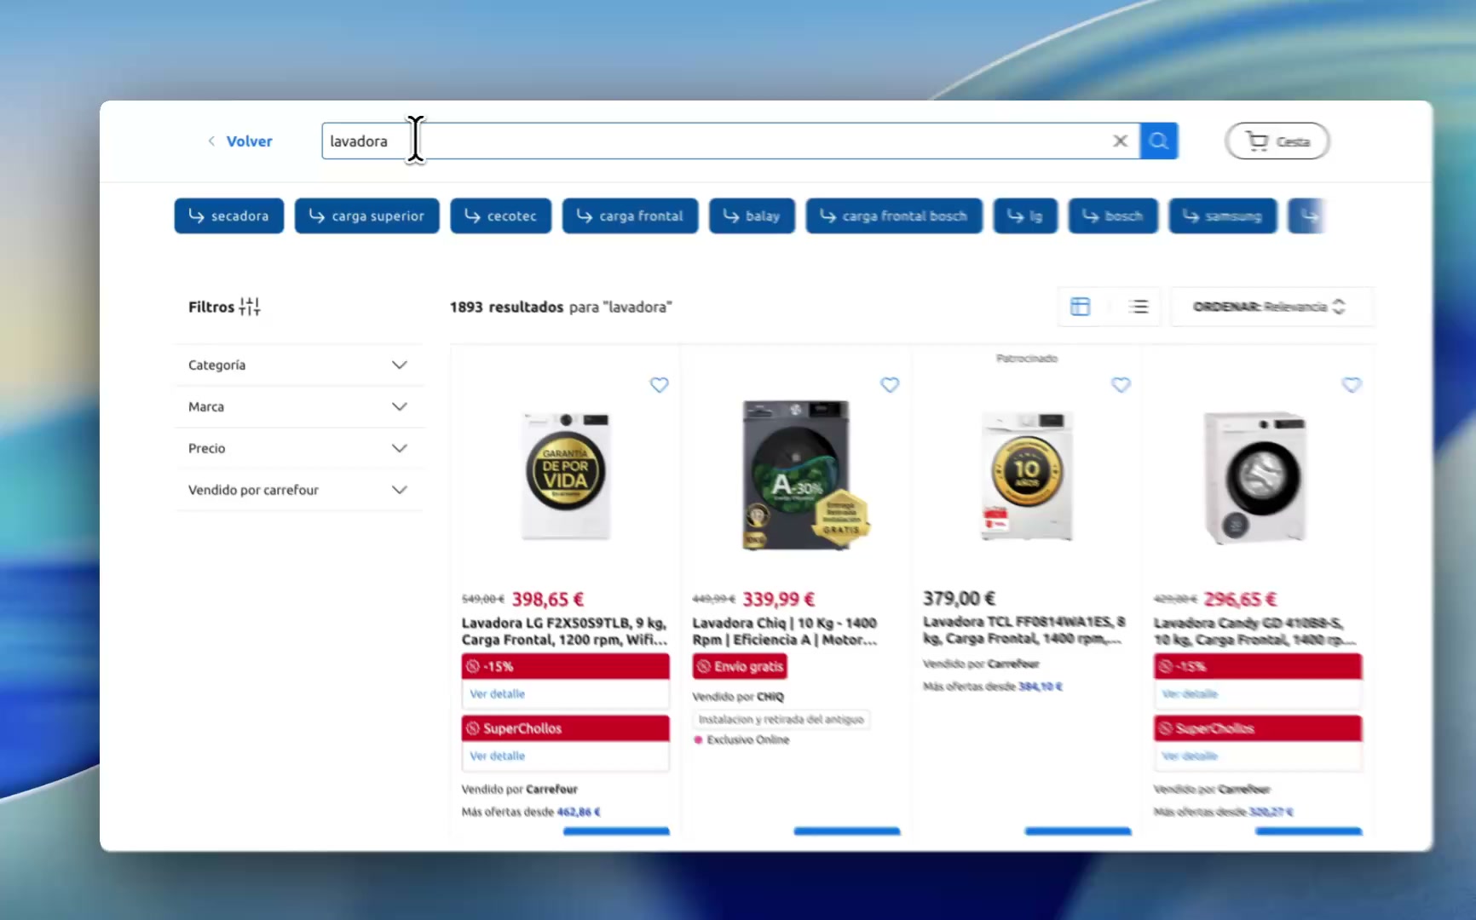Open the ORDENAR Relevancia sort dropdown
This screenshot has height=920, width=1476.
click(x=1270, y=307)
